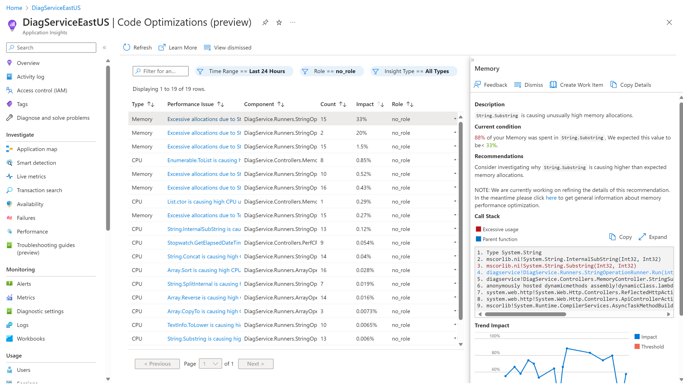Open the Enumerable.ToList performance issue link
Viewport: 683px width, 384px height.
[x=204, y=160]
